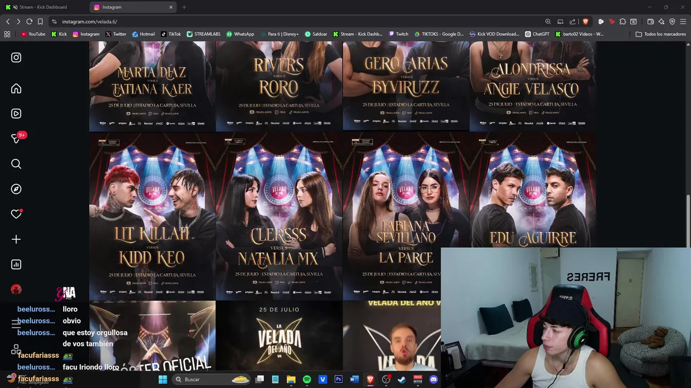Open Instagram notifications heart icon
The height and width of the screenshot is (388, 691).
click(16, 214)
